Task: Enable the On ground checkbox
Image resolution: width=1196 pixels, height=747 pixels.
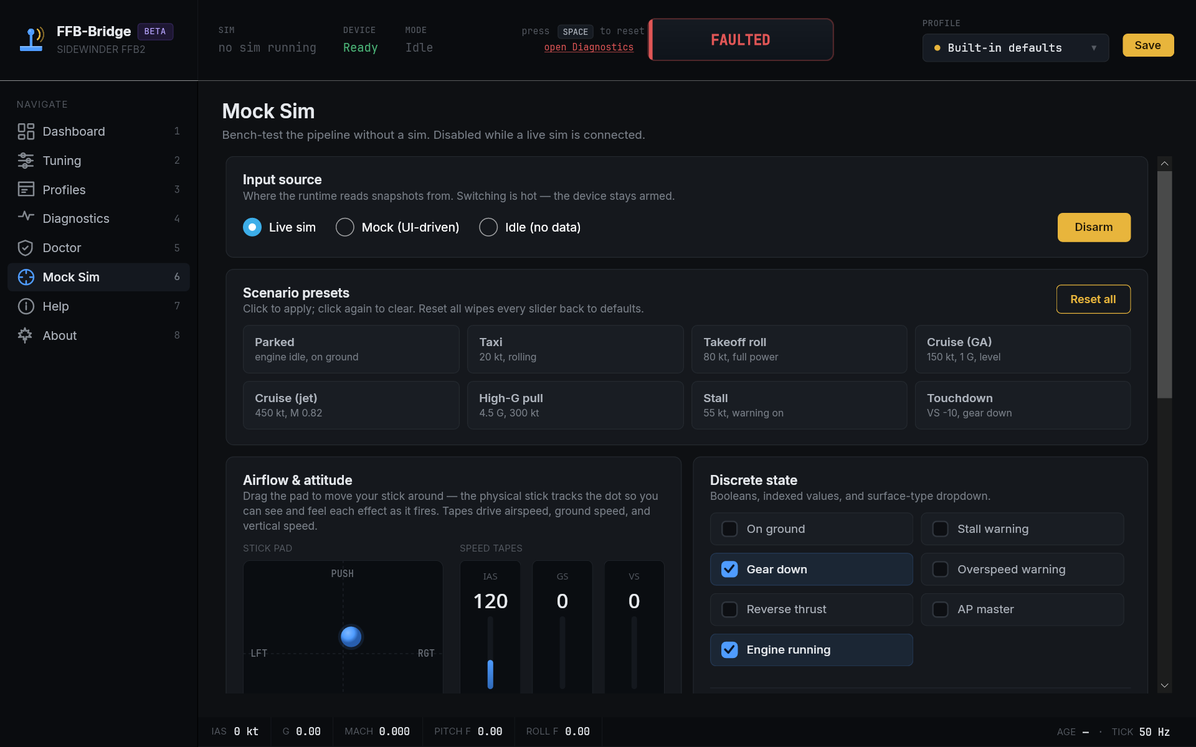Action: click(729, 529)
